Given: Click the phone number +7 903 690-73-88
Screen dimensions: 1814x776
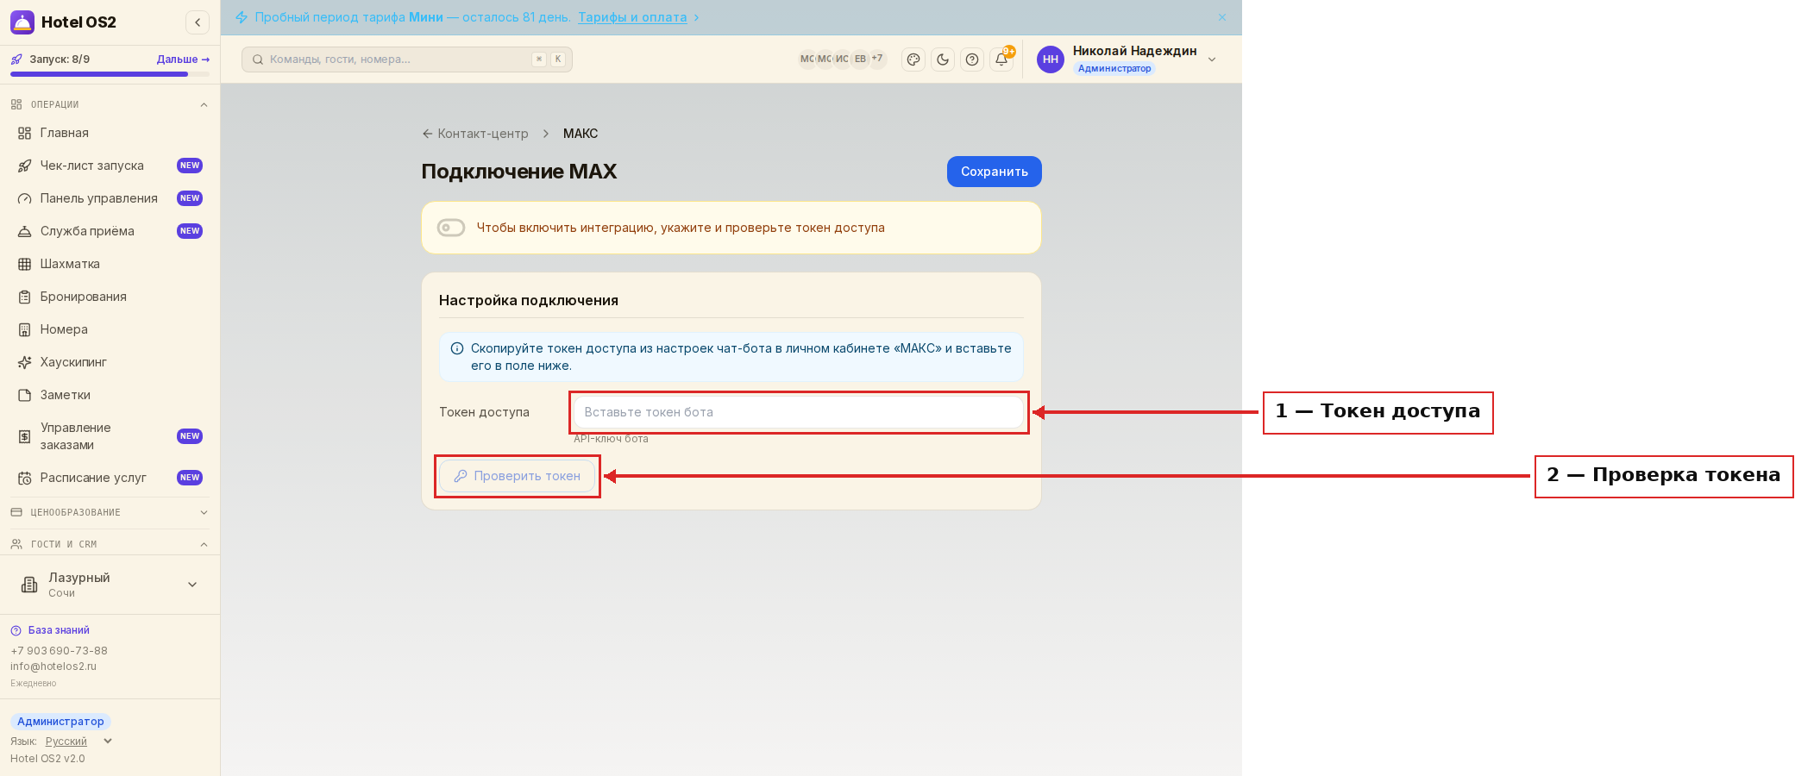Looking at the screenshot, I should pyautogui.click(x=59, y=651).
